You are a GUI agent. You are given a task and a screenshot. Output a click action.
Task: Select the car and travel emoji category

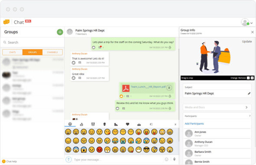pos(139,125)
